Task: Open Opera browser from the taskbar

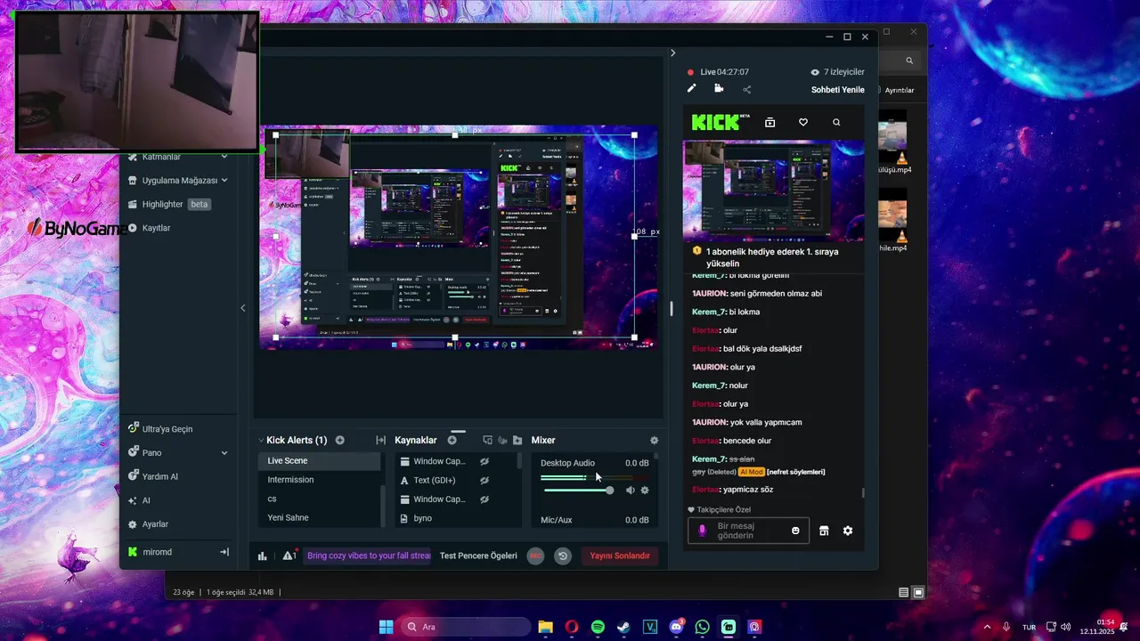Action: coord(572,627)
